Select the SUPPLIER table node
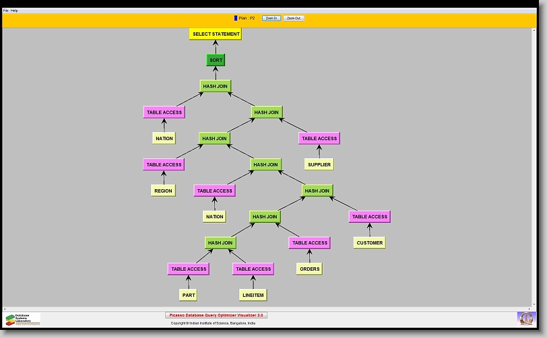Viewport: 547px width, 338px height. [x=319, y=164]
